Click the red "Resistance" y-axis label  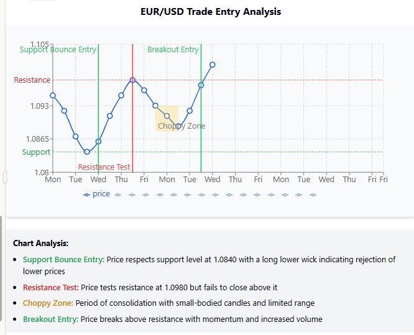click(32, 80)
